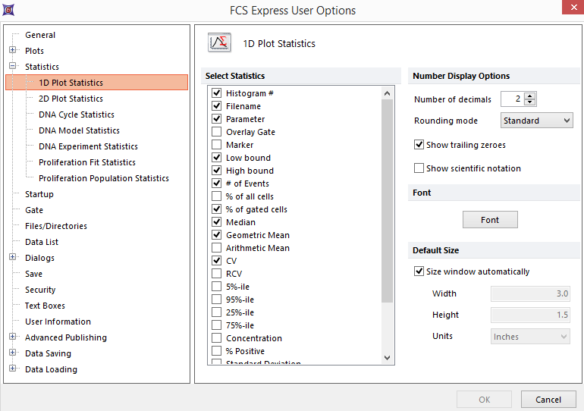
Task: Collapse the Statistics tree node
Action: (x=13, y=67)
